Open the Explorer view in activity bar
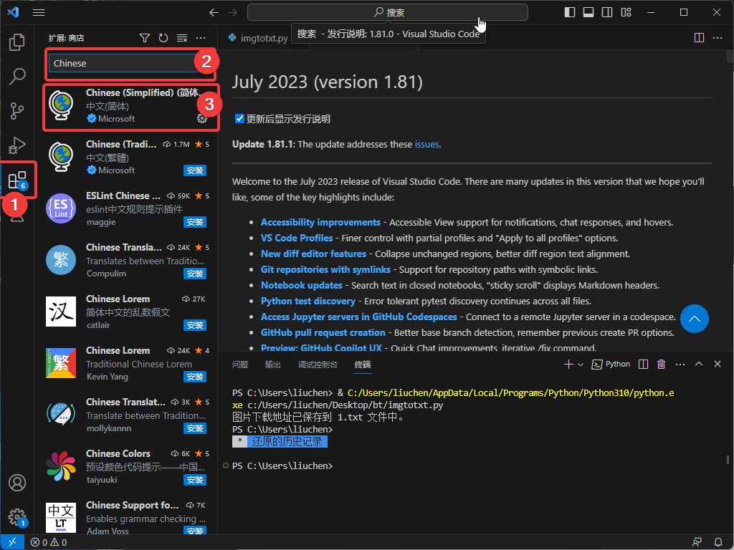The height and width of the screenshot is (550, 734). pyautogui.click(x=17, y=42)
